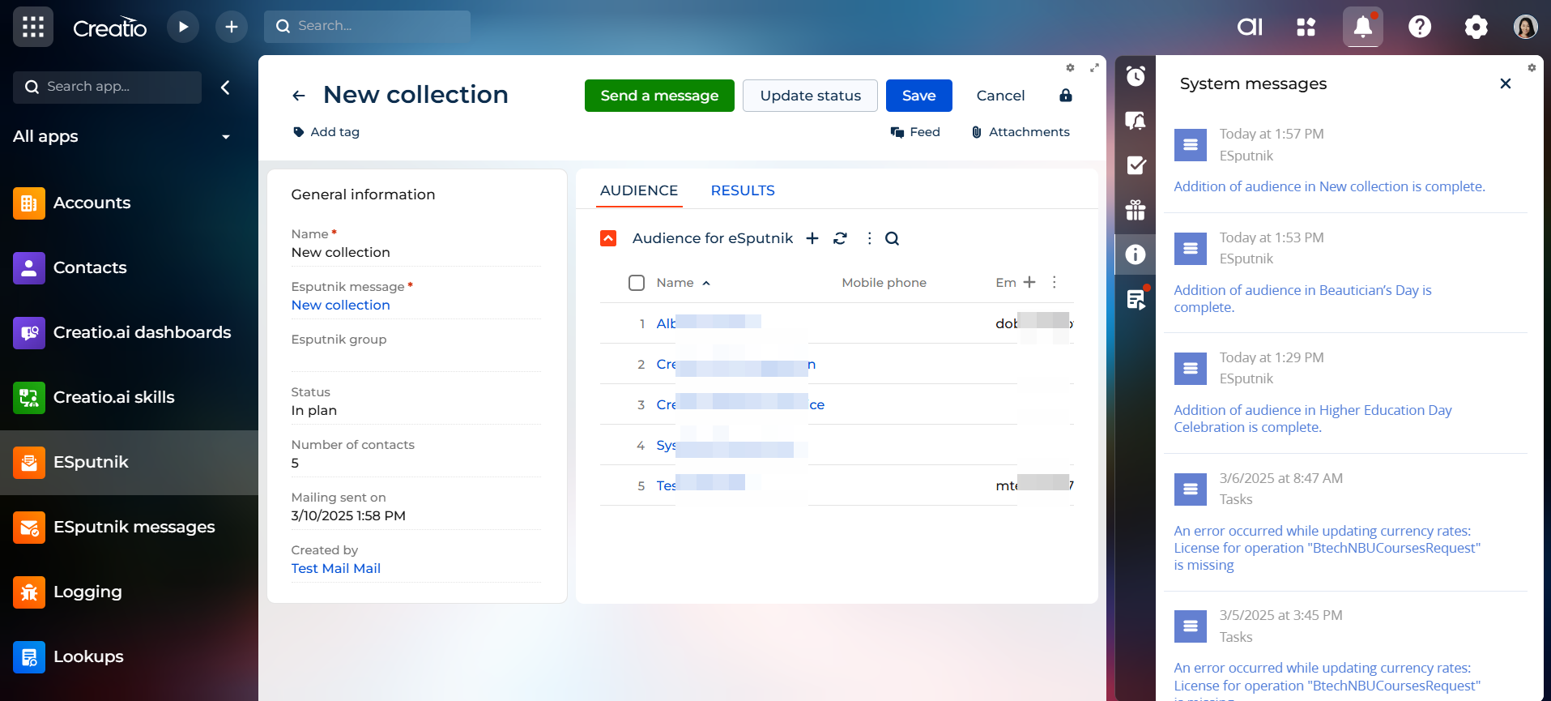Click the global Search field
This screenshot has width=1551, height=701.
367,26
